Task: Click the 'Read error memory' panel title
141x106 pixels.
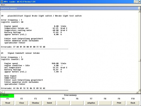Action: (8, 8)
